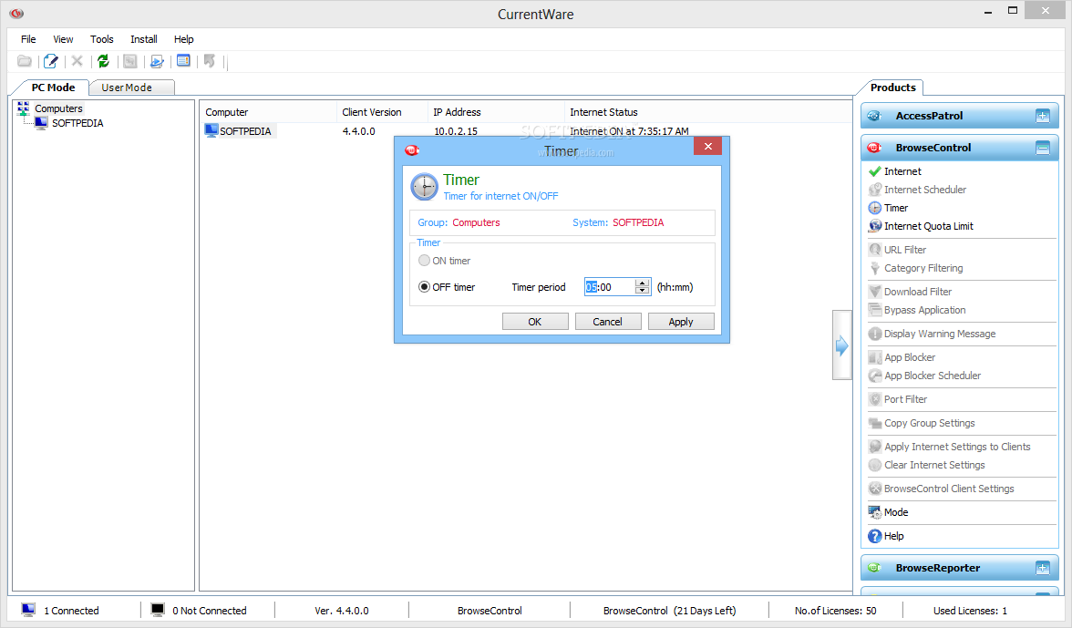Open Copy Group Settings
1072x628 pixels.
click(x=922, y=423)
